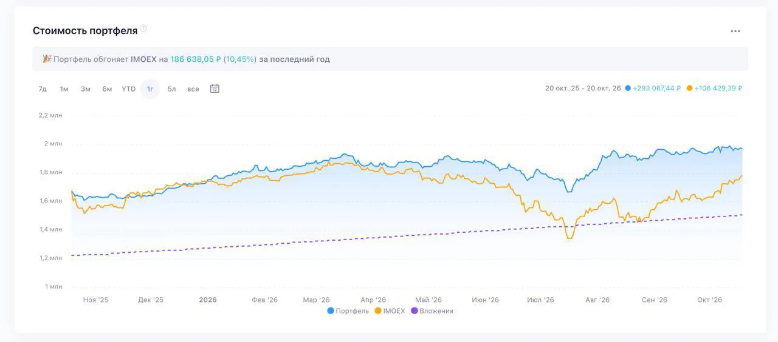Select the active 1г period button
Image resolution: width=778 pixels, height=342 pixels.
[x=150, y=89]
